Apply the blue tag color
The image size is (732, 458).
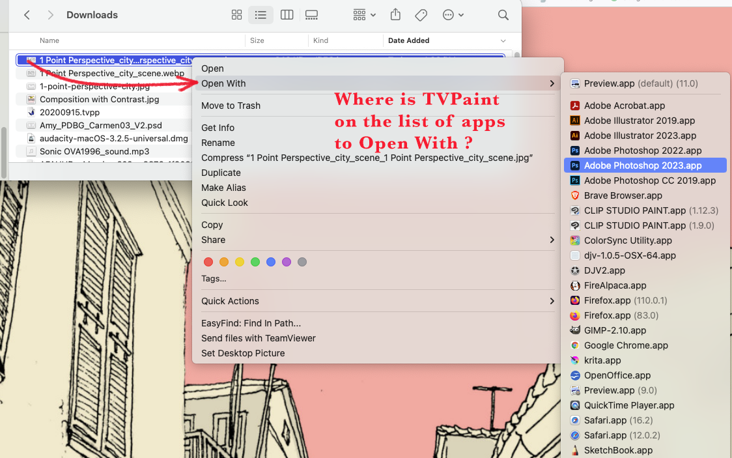click(271, 262)
